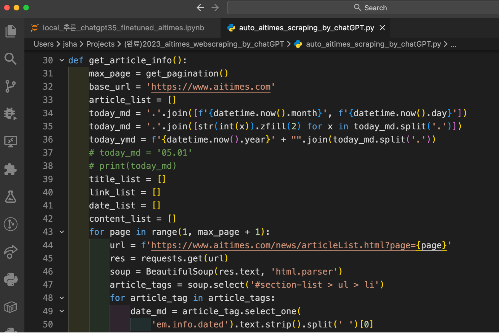Click zfill(2) on line 35
This screenshot has width=499, height=333.
click(280, 127)
